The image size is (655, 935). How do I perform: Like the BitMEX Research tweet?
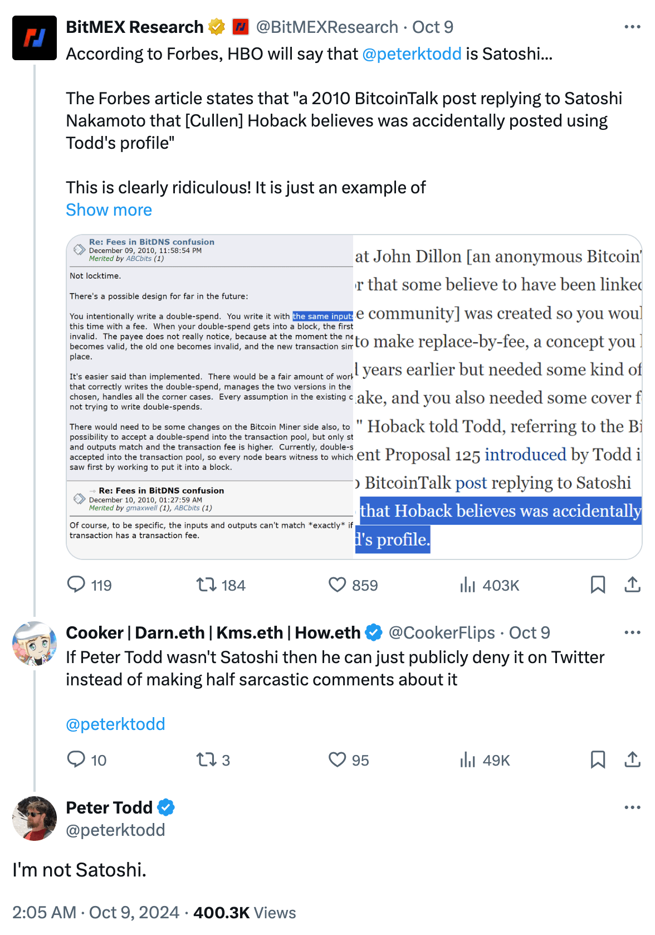click(x=338, y=585)
